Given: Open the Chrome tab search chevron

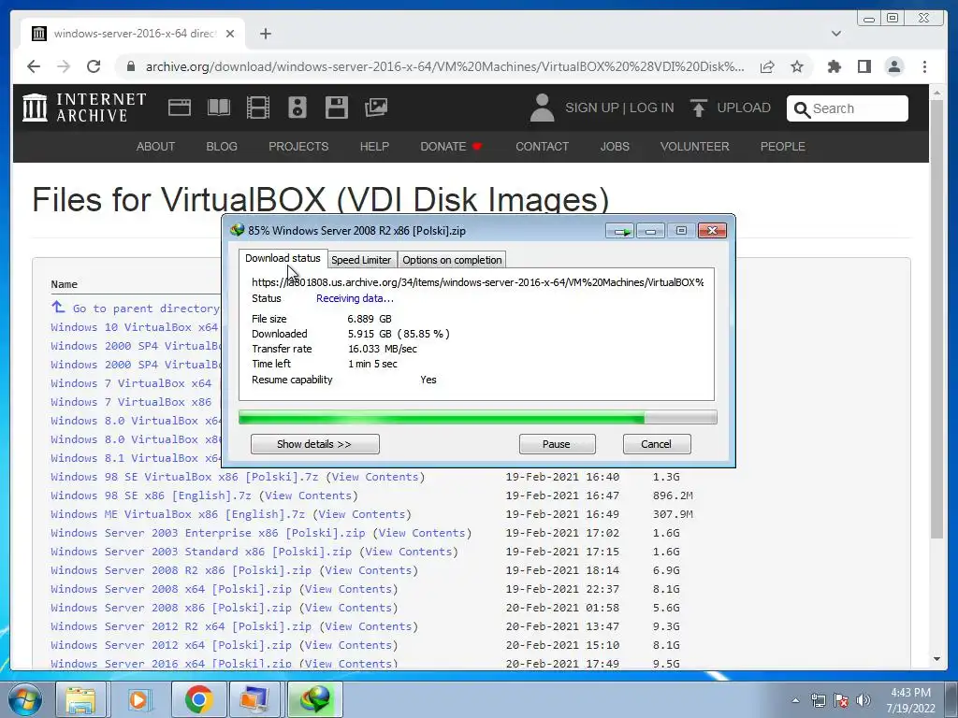Looking at the screenshot, I should click(836, 34).
